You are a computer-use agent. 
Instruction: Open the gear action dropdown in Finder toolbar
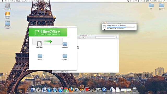[x=80, y=38]
